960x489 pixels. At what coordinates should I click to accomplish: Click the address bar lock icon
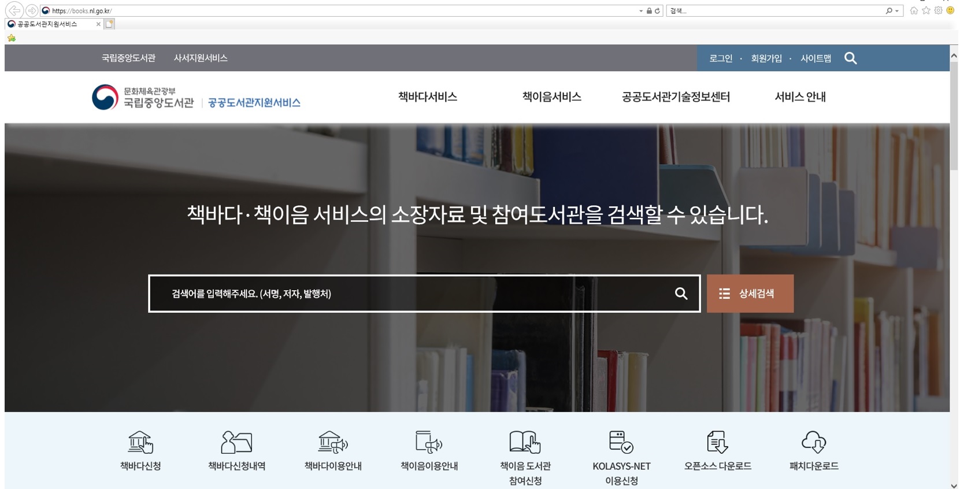(x=649, y=11)
